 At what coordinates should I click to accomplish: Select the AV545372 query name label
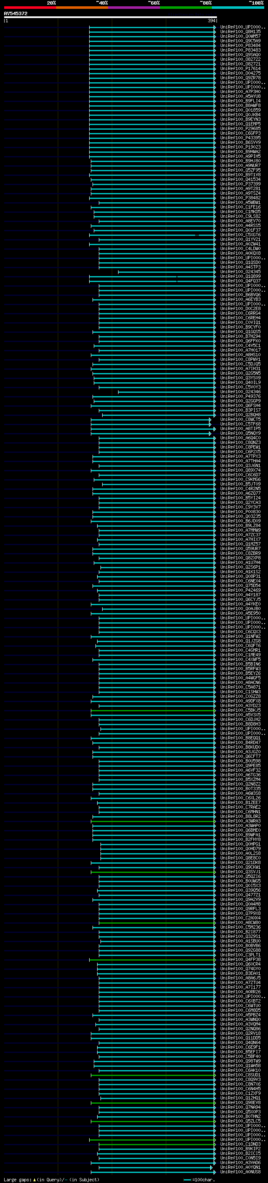click(x=15, y=14)
